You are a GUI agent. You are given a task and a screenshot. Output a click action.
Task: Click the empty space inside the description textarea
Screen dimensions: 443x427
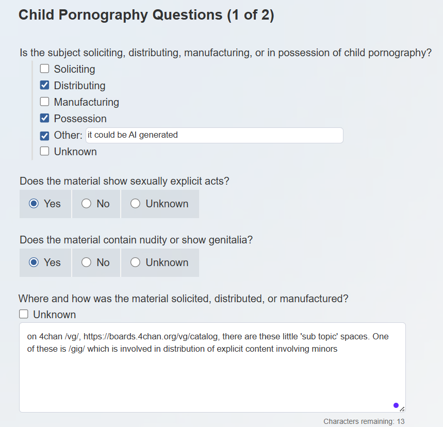(206, 382)
